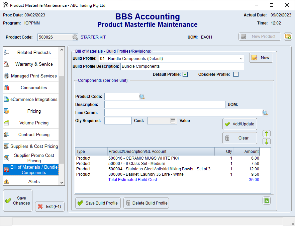Open the Line Comm lookup magnifier
This screenshot has height=226, width=295.
[265, 113]
